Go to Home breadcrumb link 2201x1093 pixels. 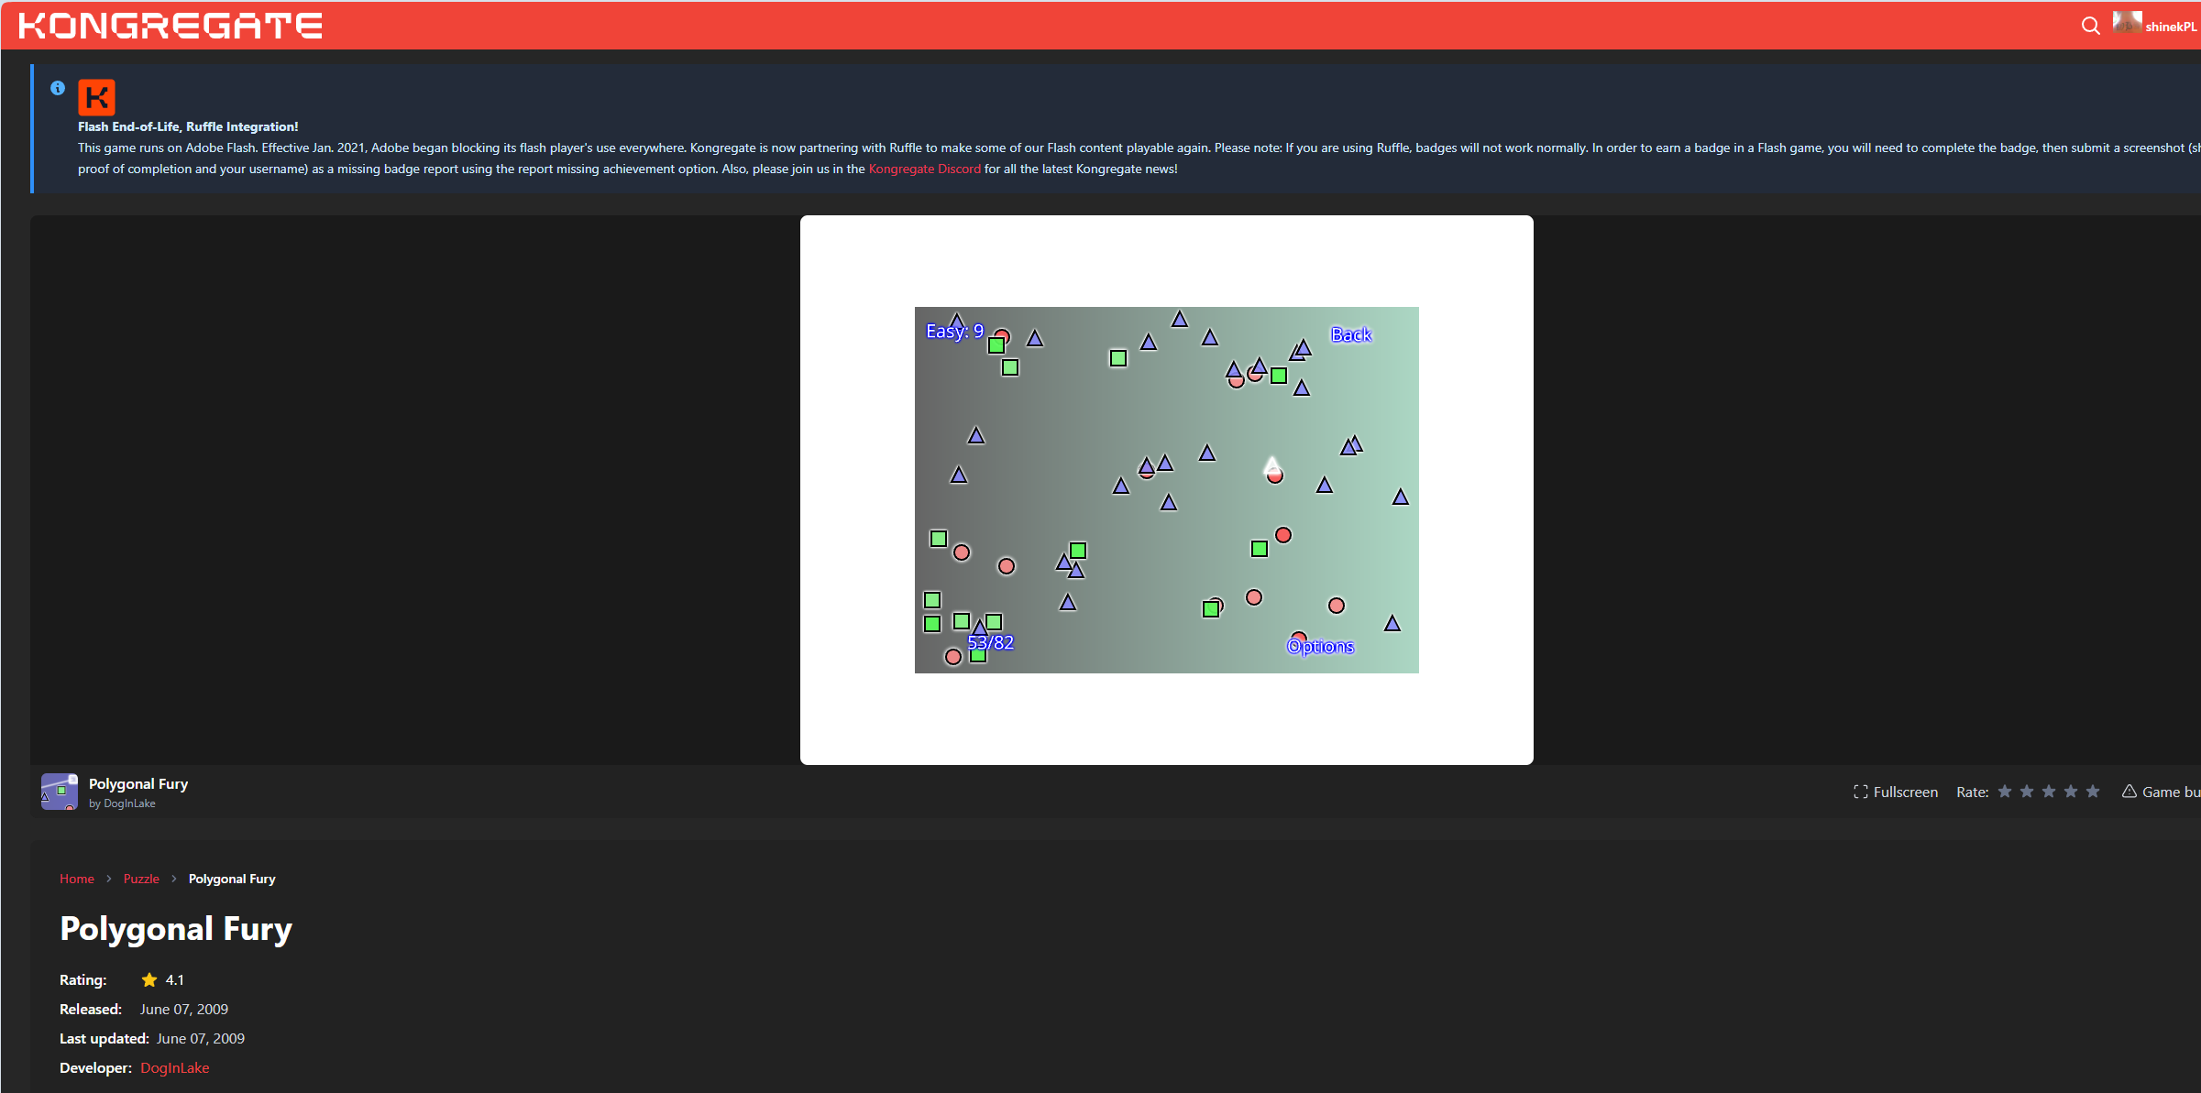click(77, 879)
